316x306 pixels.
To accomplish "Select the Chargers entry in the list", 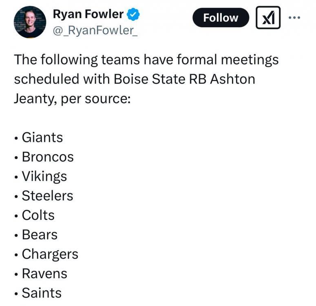I will point(50,254).
